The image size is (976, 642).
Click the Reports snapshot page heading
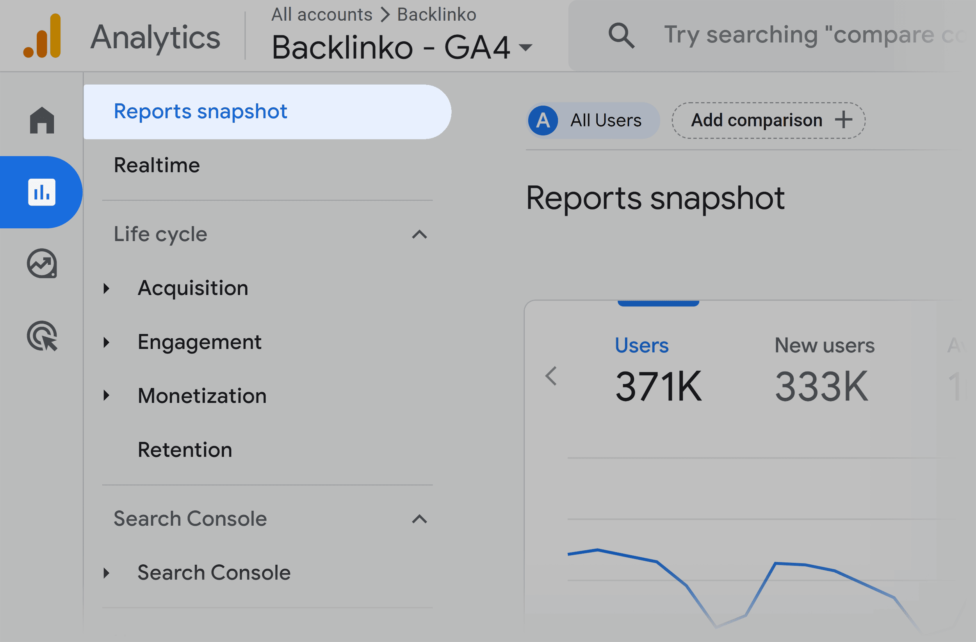[x=655, y=198]
